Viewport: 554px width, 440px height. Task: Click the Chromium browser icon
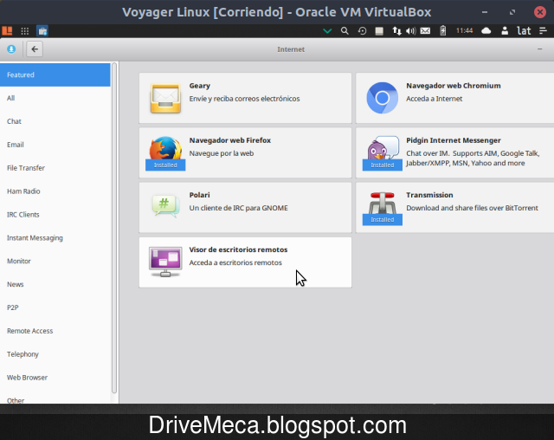(383, 98)
